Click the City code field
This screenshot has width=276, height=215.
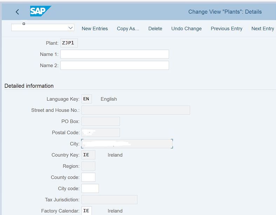tap(90, 188)
